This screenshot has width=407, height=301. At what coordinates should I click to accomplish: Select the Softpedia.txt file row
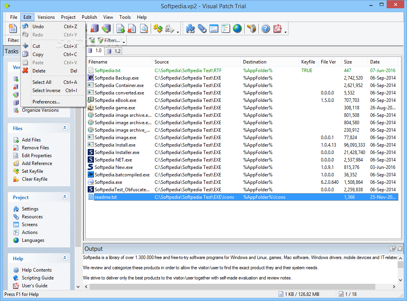(242, 71)
